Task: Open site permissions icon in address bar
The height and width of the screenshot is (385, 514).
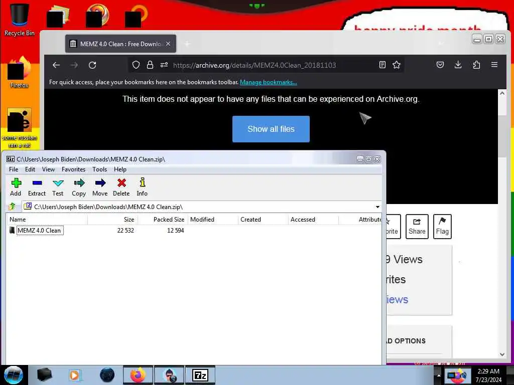Action: (x=164, y=65)
